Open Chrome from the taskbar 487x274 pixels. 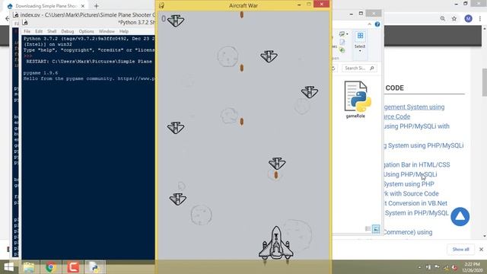[x=51, y=267]
